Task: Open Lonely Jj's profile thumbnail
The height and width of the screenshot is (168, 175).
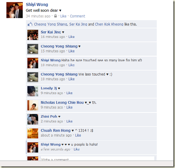Action: click(33, 91)
